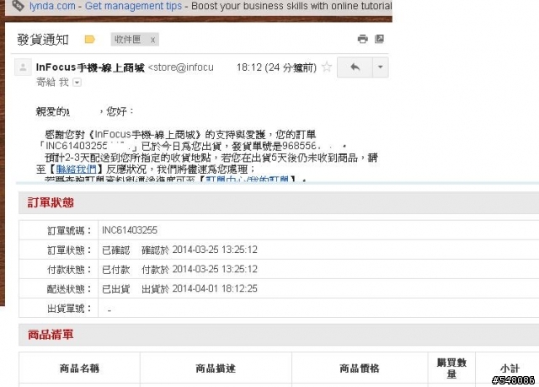Open the more actions dropdown beside reply
The height and width of the screenshot is (387, 539).
click(x=381, y=67)
